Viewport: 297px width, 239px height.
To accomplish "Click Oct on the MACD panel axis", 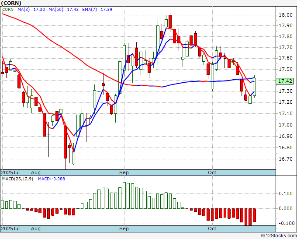I will (x=212, y=228).
